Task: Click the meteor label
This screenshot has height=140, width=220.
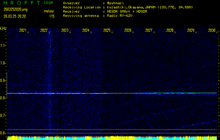Action: pos(49,11)
